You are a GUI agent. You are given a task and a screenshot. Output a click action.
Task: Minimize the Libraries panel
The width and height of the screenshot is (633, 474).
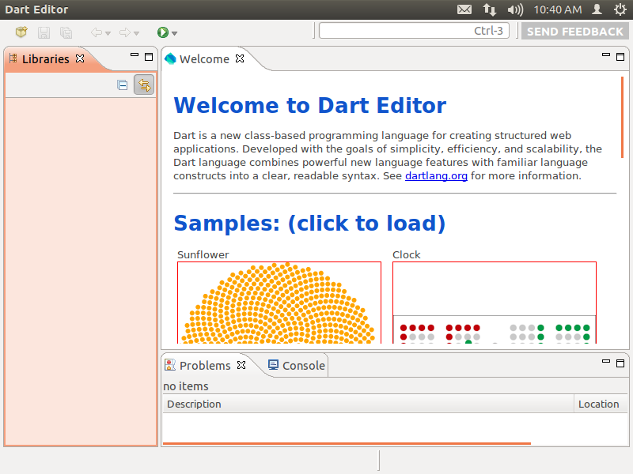[x=135, y=55]
